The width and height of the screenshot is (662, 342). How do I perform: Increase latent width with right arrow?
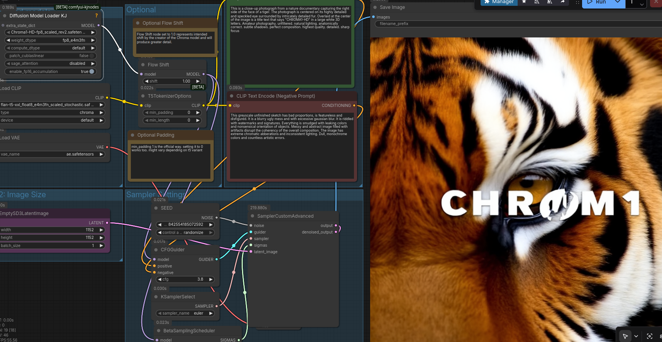pos(102,230)
